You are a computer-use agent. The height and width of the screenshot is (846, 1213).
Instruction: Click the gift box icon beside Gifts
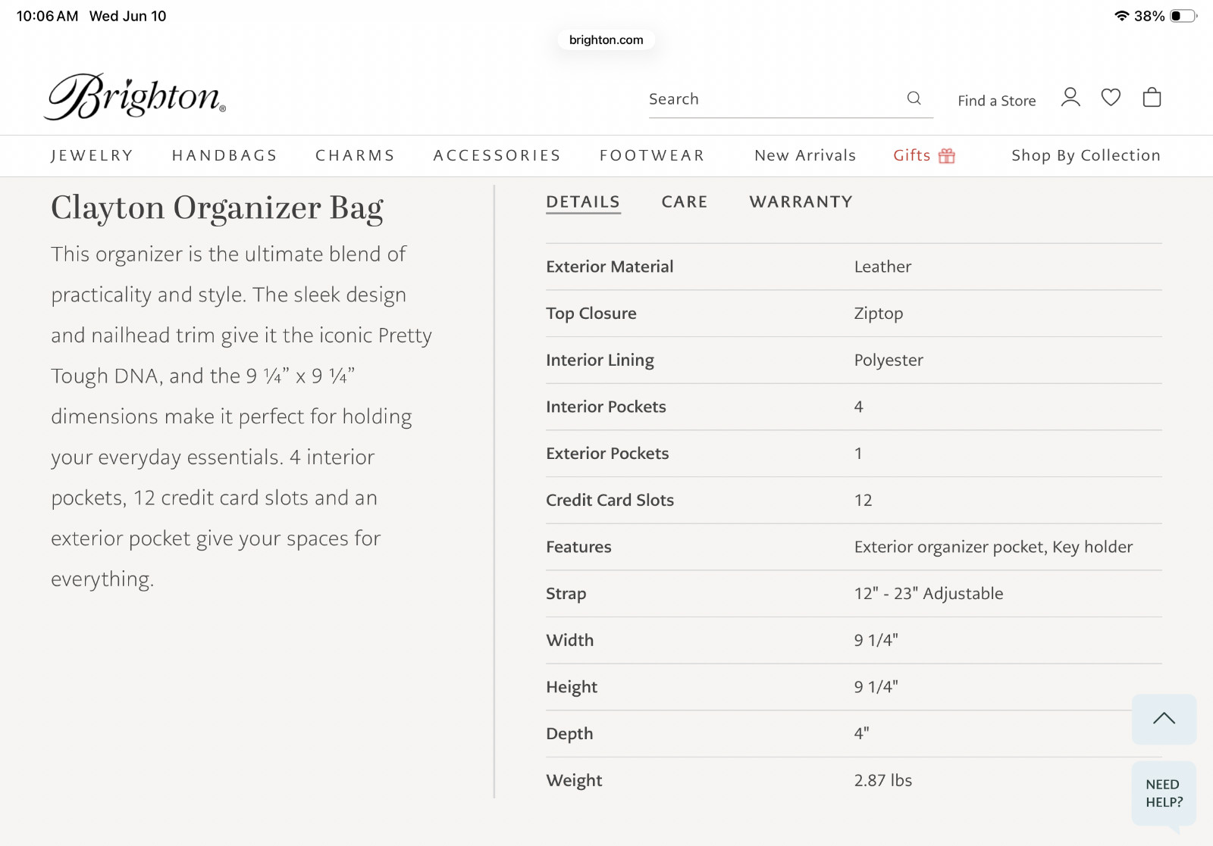(947, 155)
